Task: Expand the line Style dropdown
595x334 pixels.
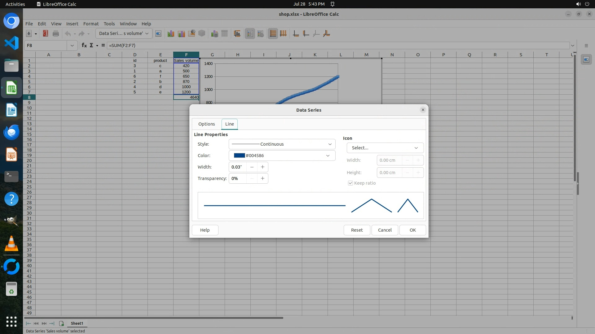Action: click(282, 144)
